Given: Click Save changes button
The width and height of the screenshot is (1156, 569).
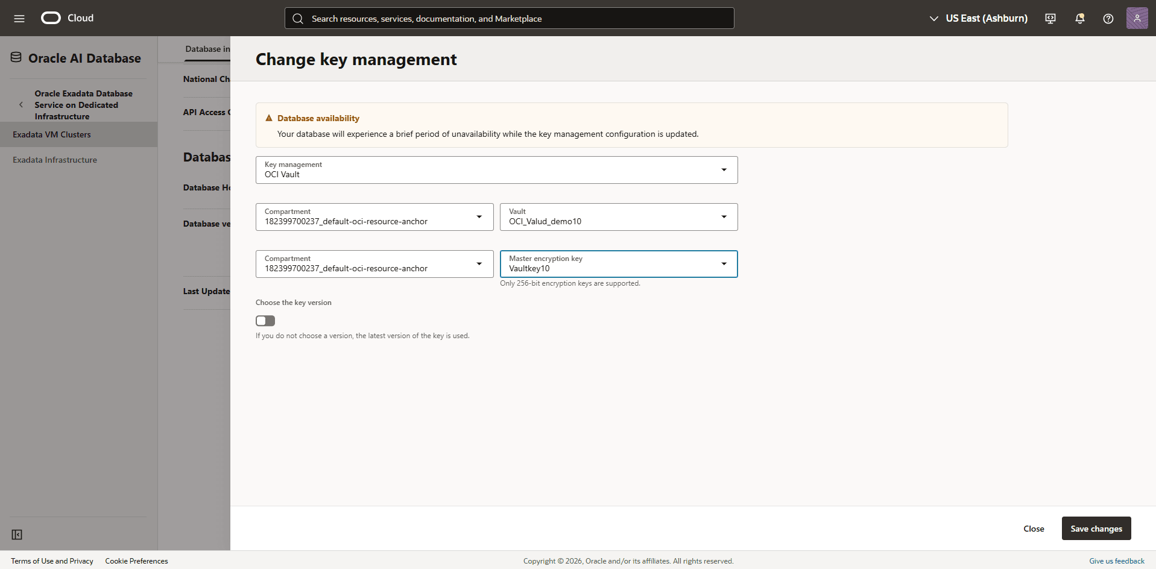Looking at the screenshot, I should click(1096, 529).
